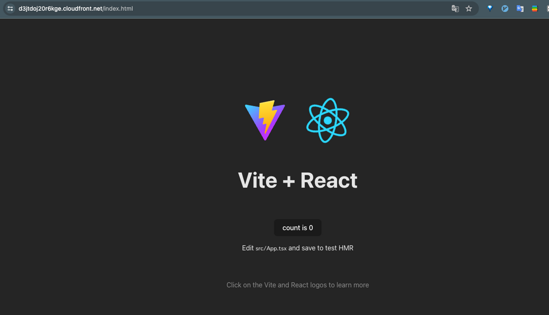
Task: Open the blue diamond extension
Action: (x=490, y=8)
